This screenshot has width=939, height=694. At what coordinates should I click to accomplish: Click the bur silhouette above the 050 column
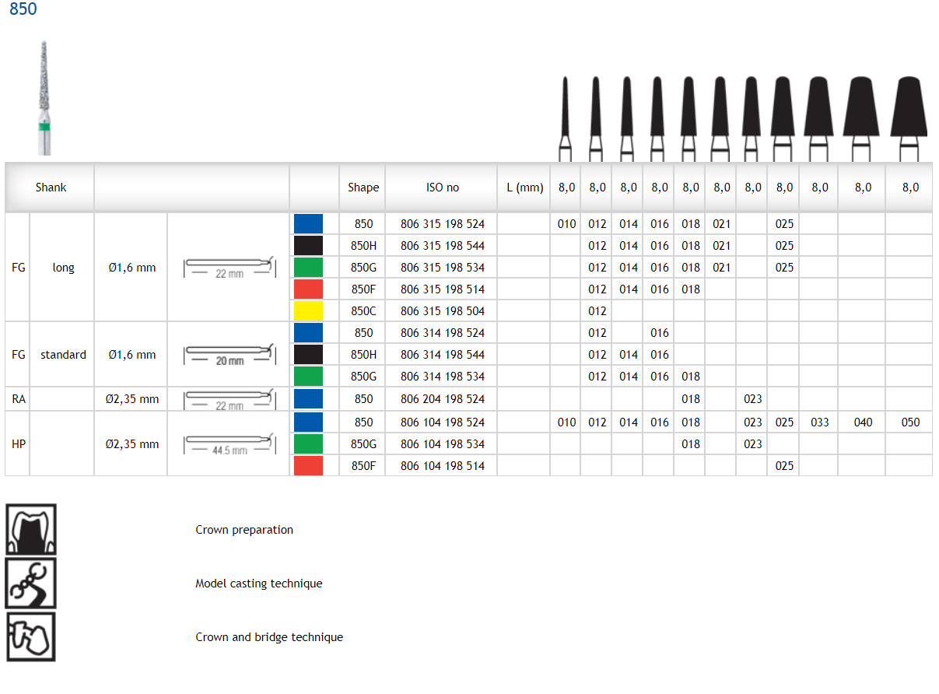[909, 115]
